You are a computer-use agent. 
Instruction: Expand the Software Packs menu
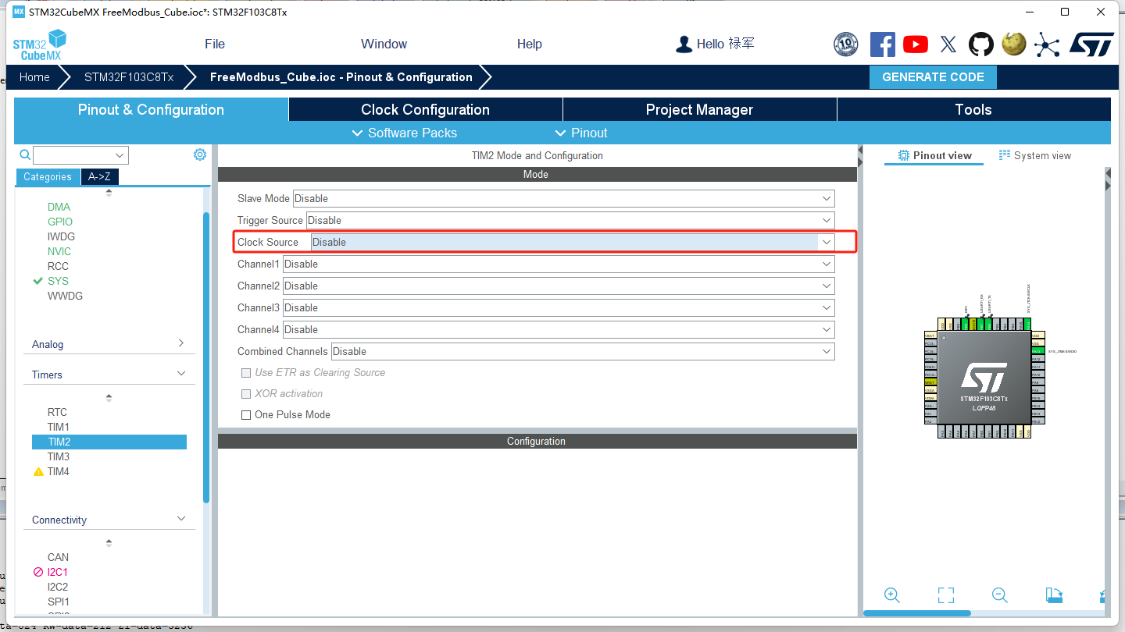(405, 133)
